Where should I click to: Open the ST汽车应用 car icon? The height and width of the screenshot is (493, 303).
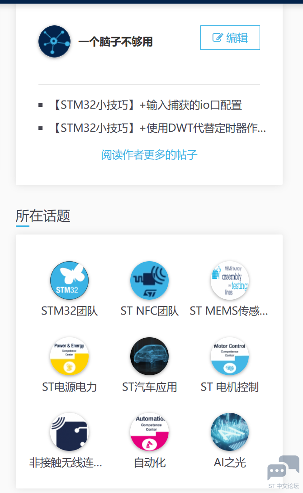(x=149, y=356)
